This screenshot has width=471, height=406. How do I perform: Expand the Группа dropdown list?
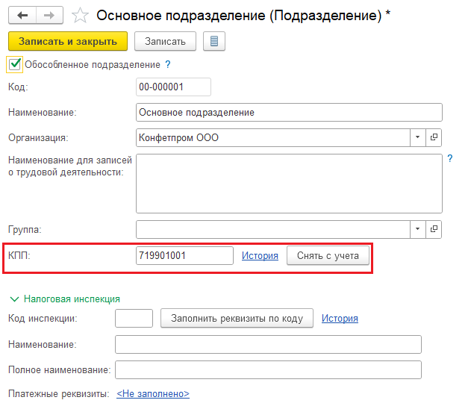[x=417, y=229]
